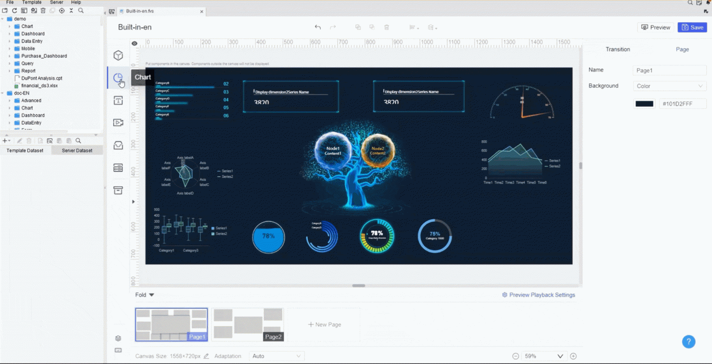Viewport: 712px width, 364px height.
Task: Select the 3D cube component tool
Action: point(118,55)
